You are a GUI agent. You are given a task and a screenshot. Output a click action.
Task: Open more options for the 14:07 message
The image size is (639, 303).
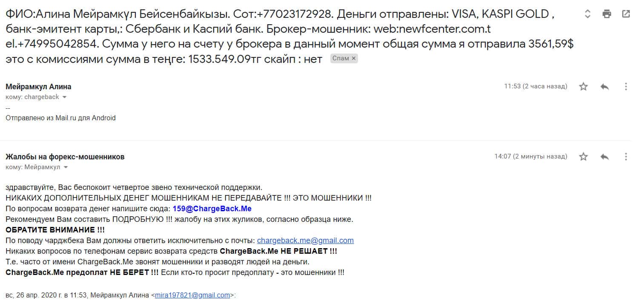626,157
